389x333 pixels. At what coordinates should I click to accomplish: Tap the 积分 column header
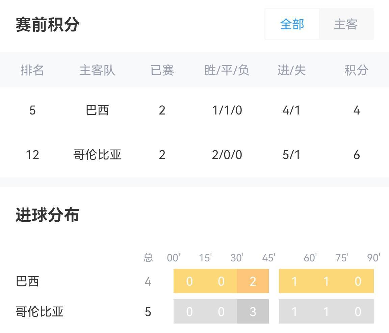coord(356,70)
